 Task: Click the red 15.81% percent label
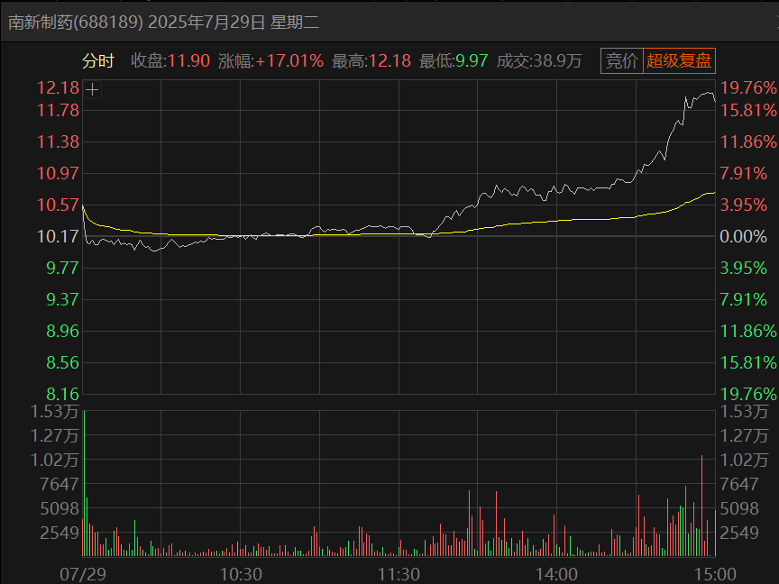click(748, 110)
